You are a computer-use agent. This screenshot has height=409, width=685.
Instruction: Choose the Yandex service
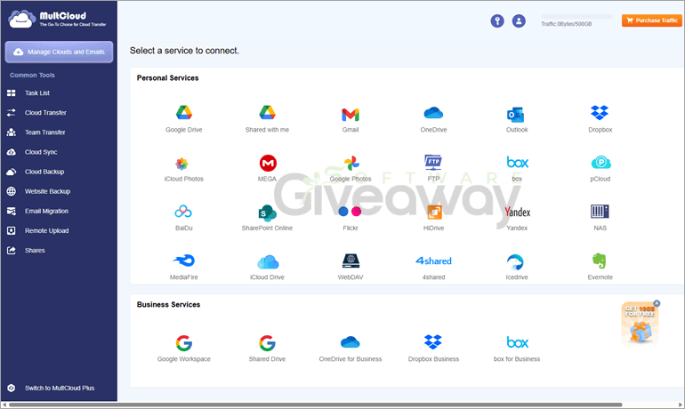pyautogui.click(x=517, y=213)
